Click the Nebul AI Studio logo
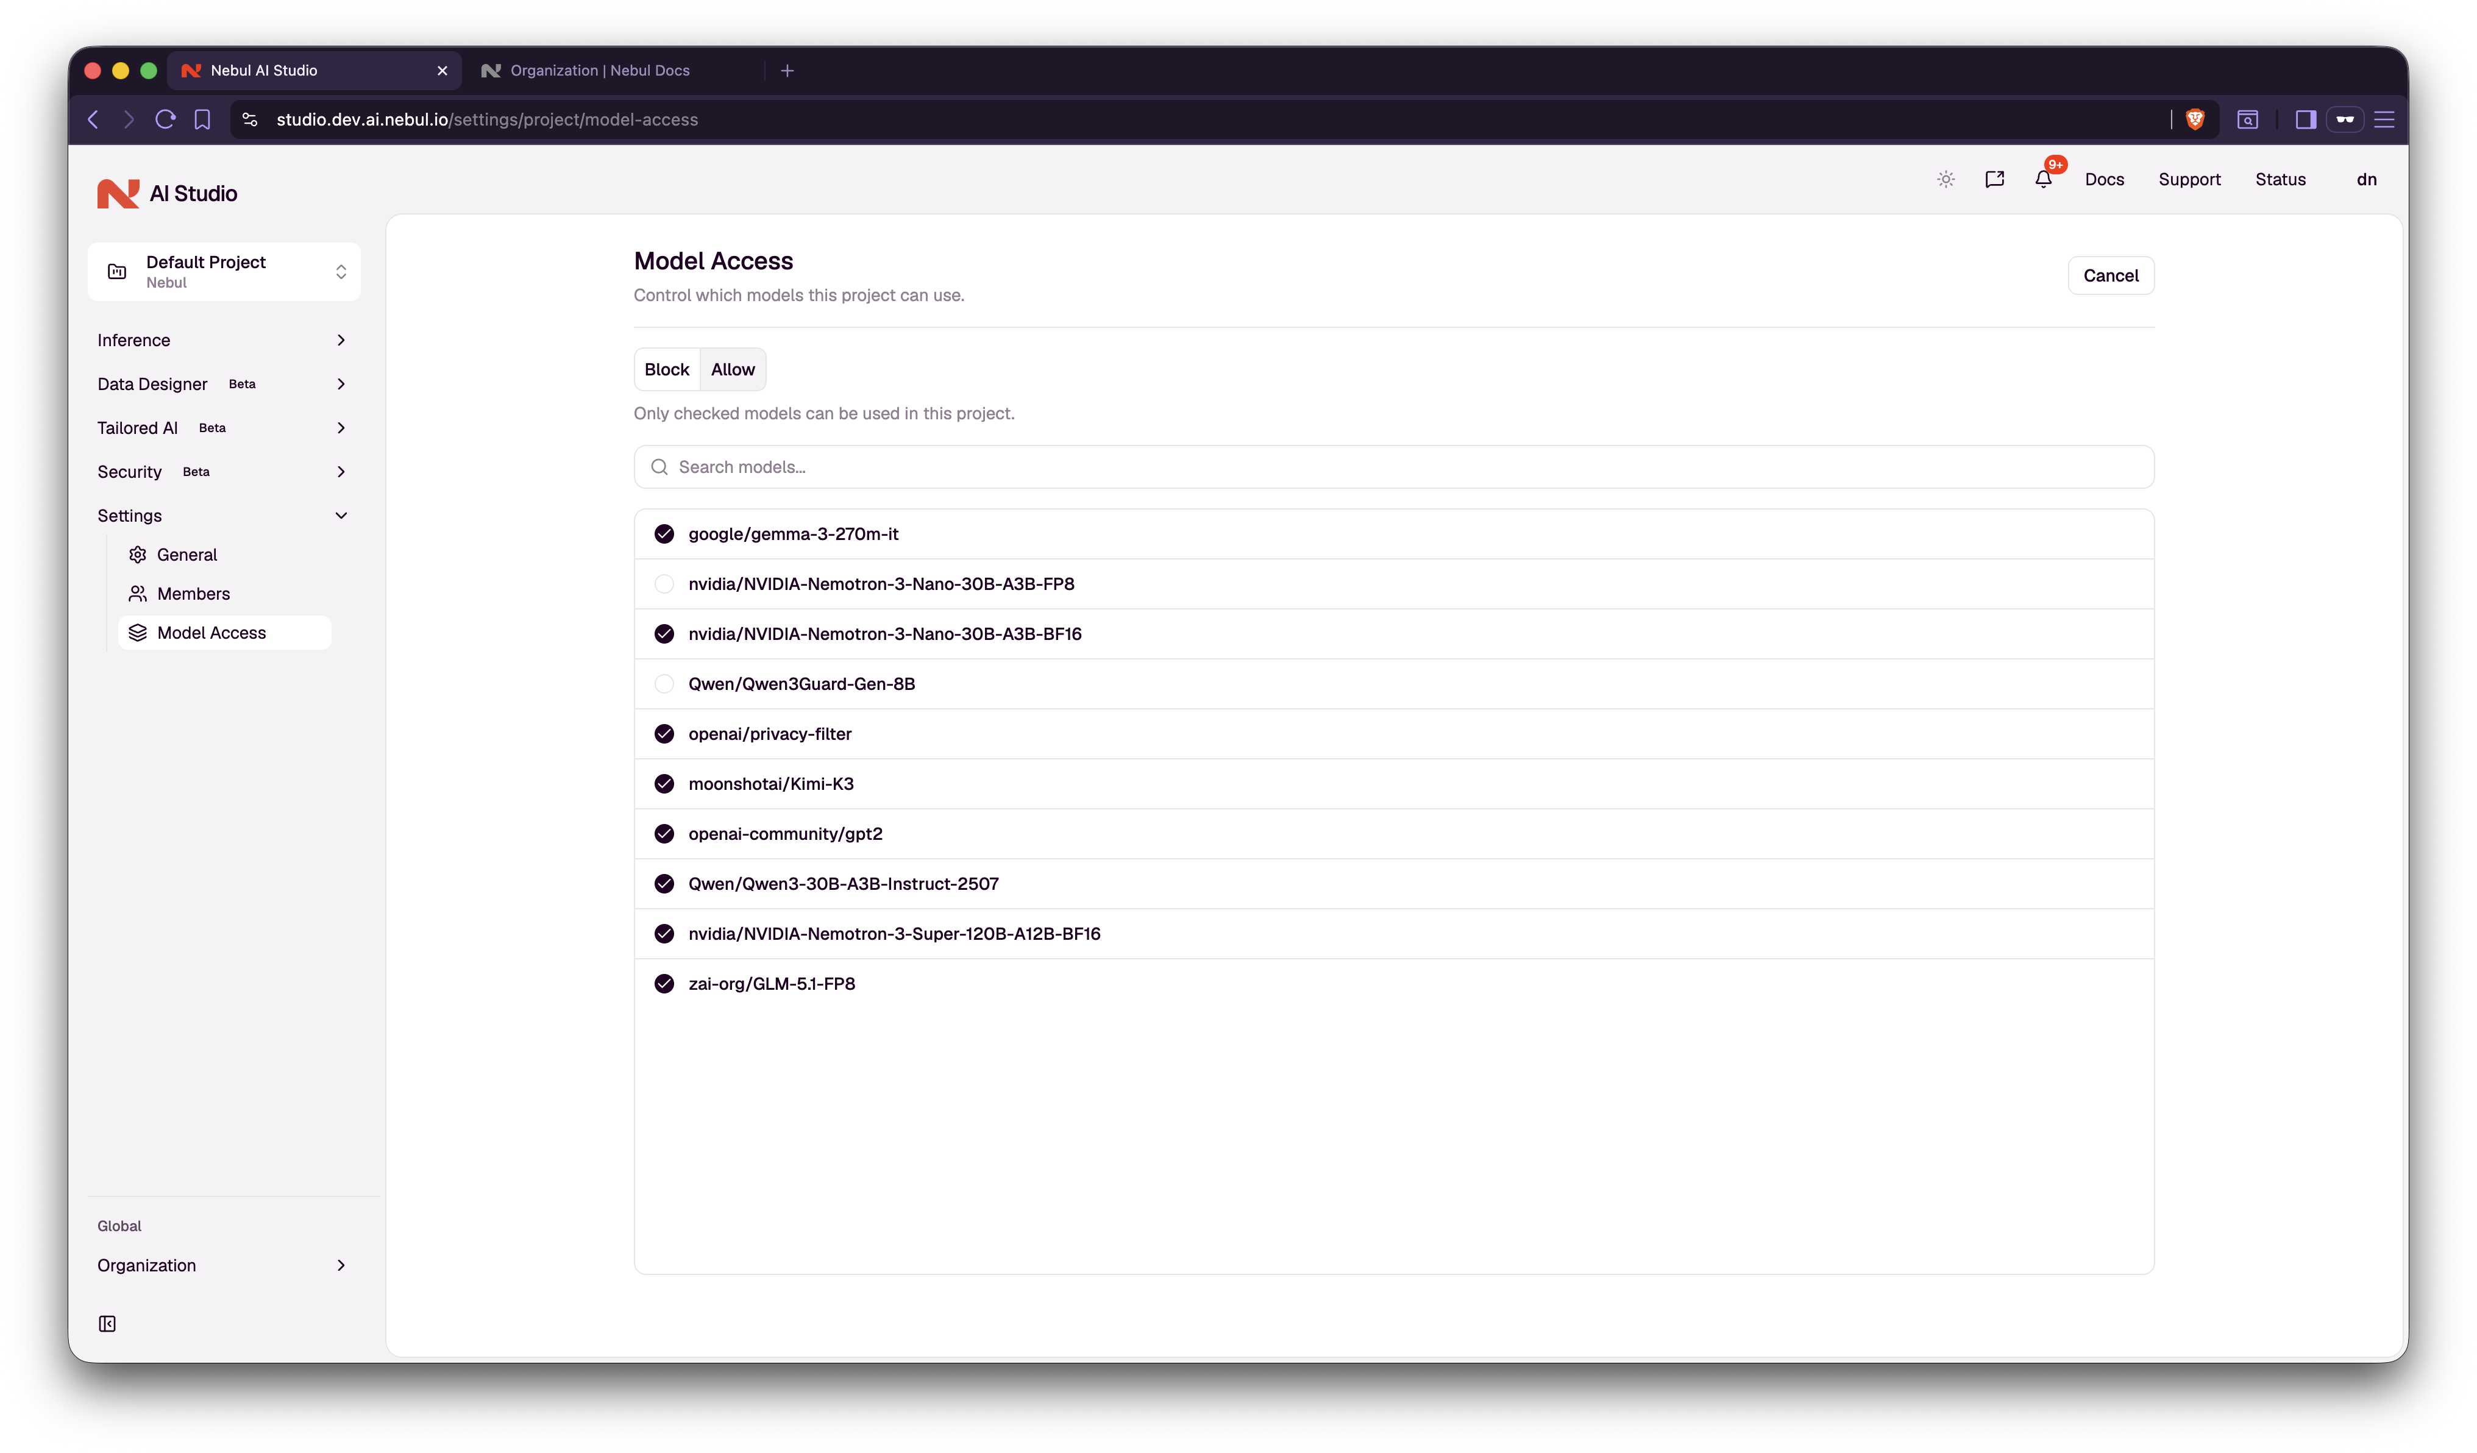The width and height of the screenshot is (2477, 1453). click(x=167, y=194)
